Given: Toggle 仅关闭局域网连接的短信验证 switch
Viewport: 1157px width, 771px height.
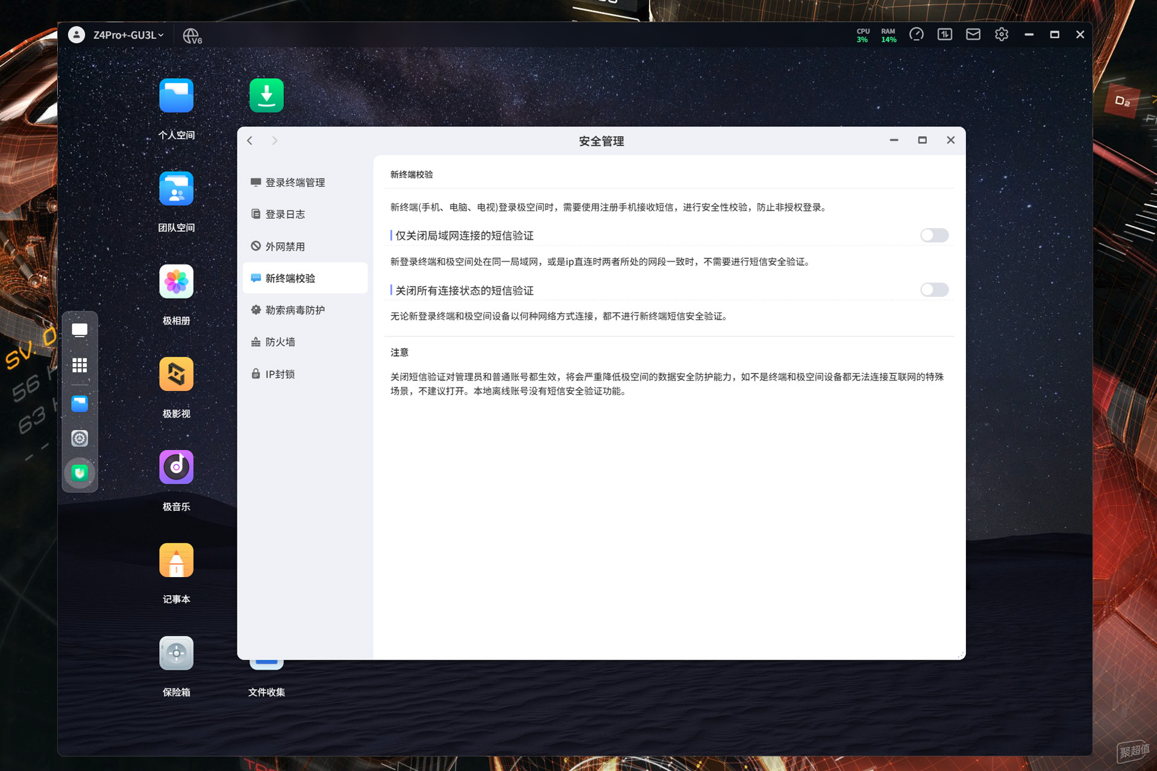Looking at the screenshot, I should (934, 235).
